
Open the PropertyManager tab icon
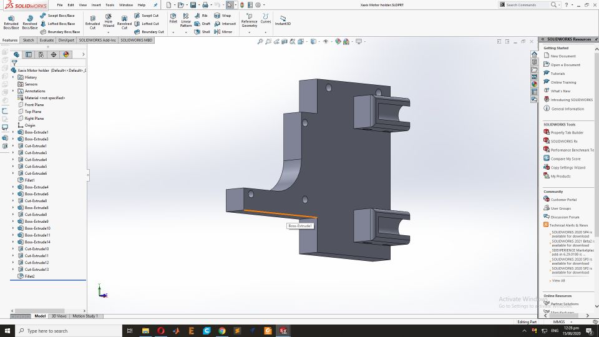28,54
